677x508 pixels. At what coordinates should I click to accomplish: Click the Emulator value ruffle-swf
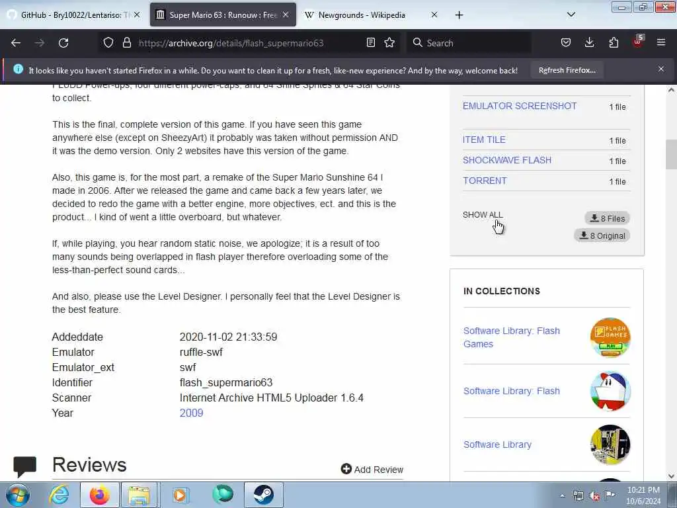pyautogui.click(x=201, y=352)
